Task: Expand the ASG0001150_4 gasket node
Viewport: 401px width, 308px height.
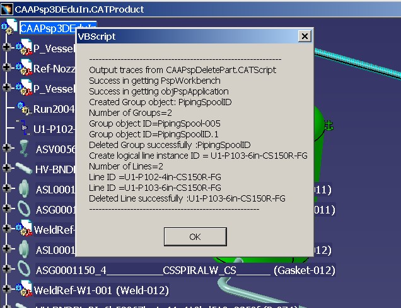Action: click(x=7, y=270)
